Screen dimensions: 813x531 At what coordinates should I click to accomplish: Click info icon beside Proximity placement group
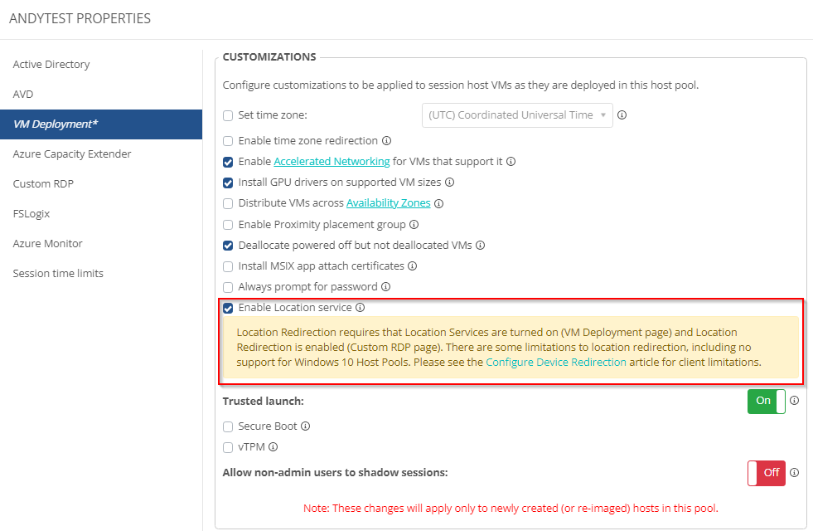pos(414,224)
